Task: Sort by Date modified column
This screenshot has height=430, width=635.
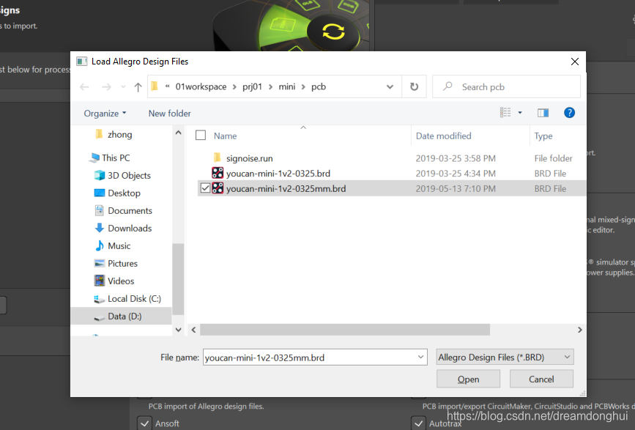Action: [x=443, y=136]
